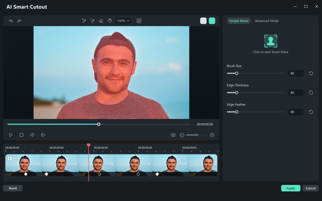
Task: Select the Undo icon
Action: [x=11, y=21]
